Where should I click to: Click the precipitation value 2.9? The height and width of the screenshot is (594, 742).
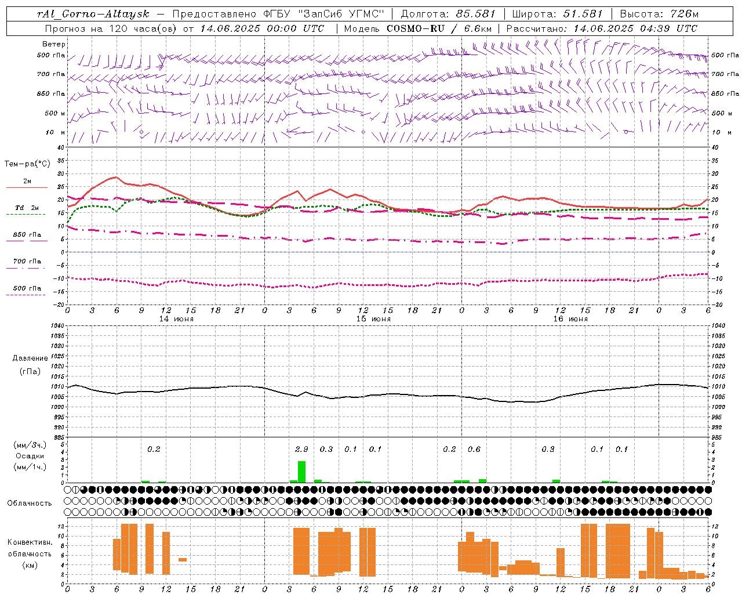point(301,449)
